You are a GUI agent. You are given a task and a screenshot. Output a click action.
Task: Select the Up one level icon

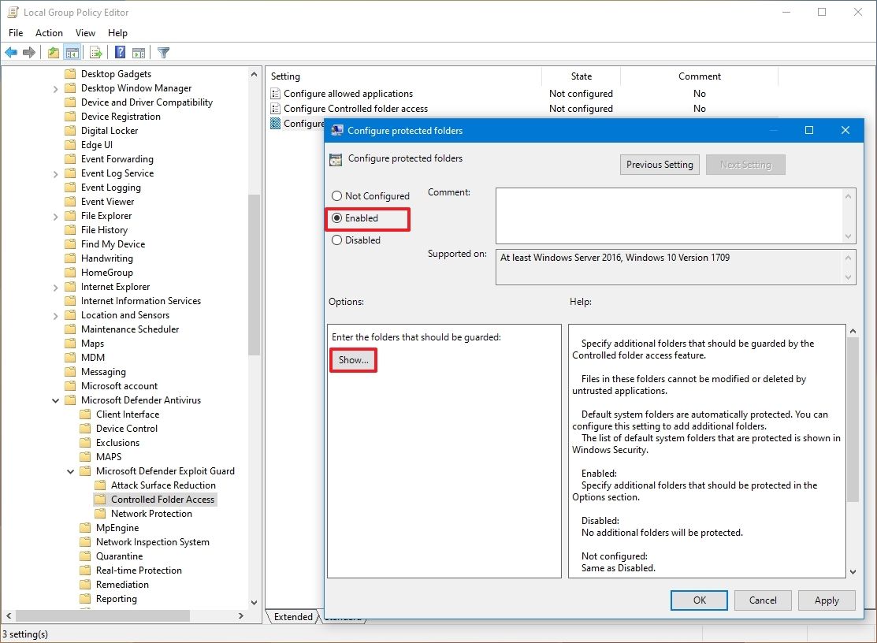[52, 52]
